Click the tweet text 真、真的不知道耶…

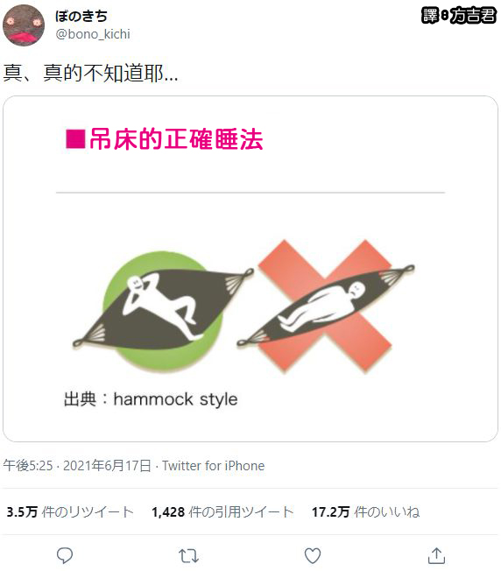tap(91, 73)
